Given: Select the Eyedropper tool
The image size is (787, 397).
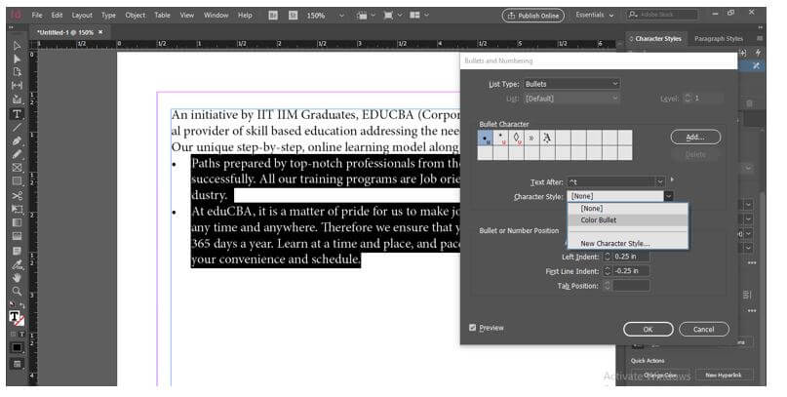Looking at the screenshot, I should pyautogui.click(x=17, y=264).
